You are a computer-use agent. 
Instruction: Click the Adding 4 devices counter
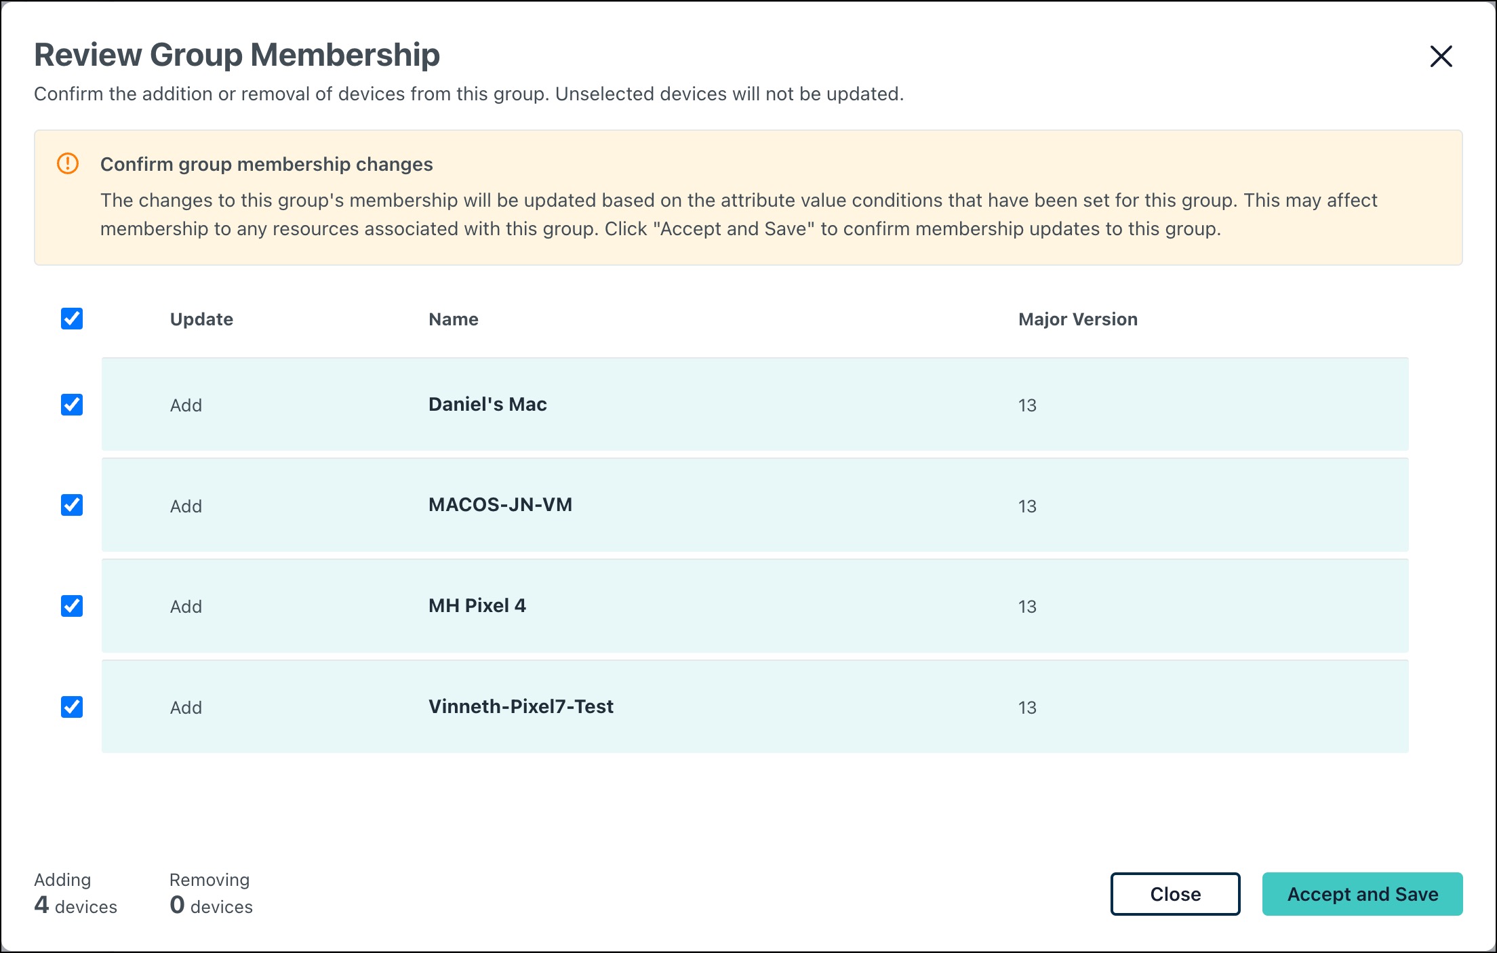click(x=75, y=894)
